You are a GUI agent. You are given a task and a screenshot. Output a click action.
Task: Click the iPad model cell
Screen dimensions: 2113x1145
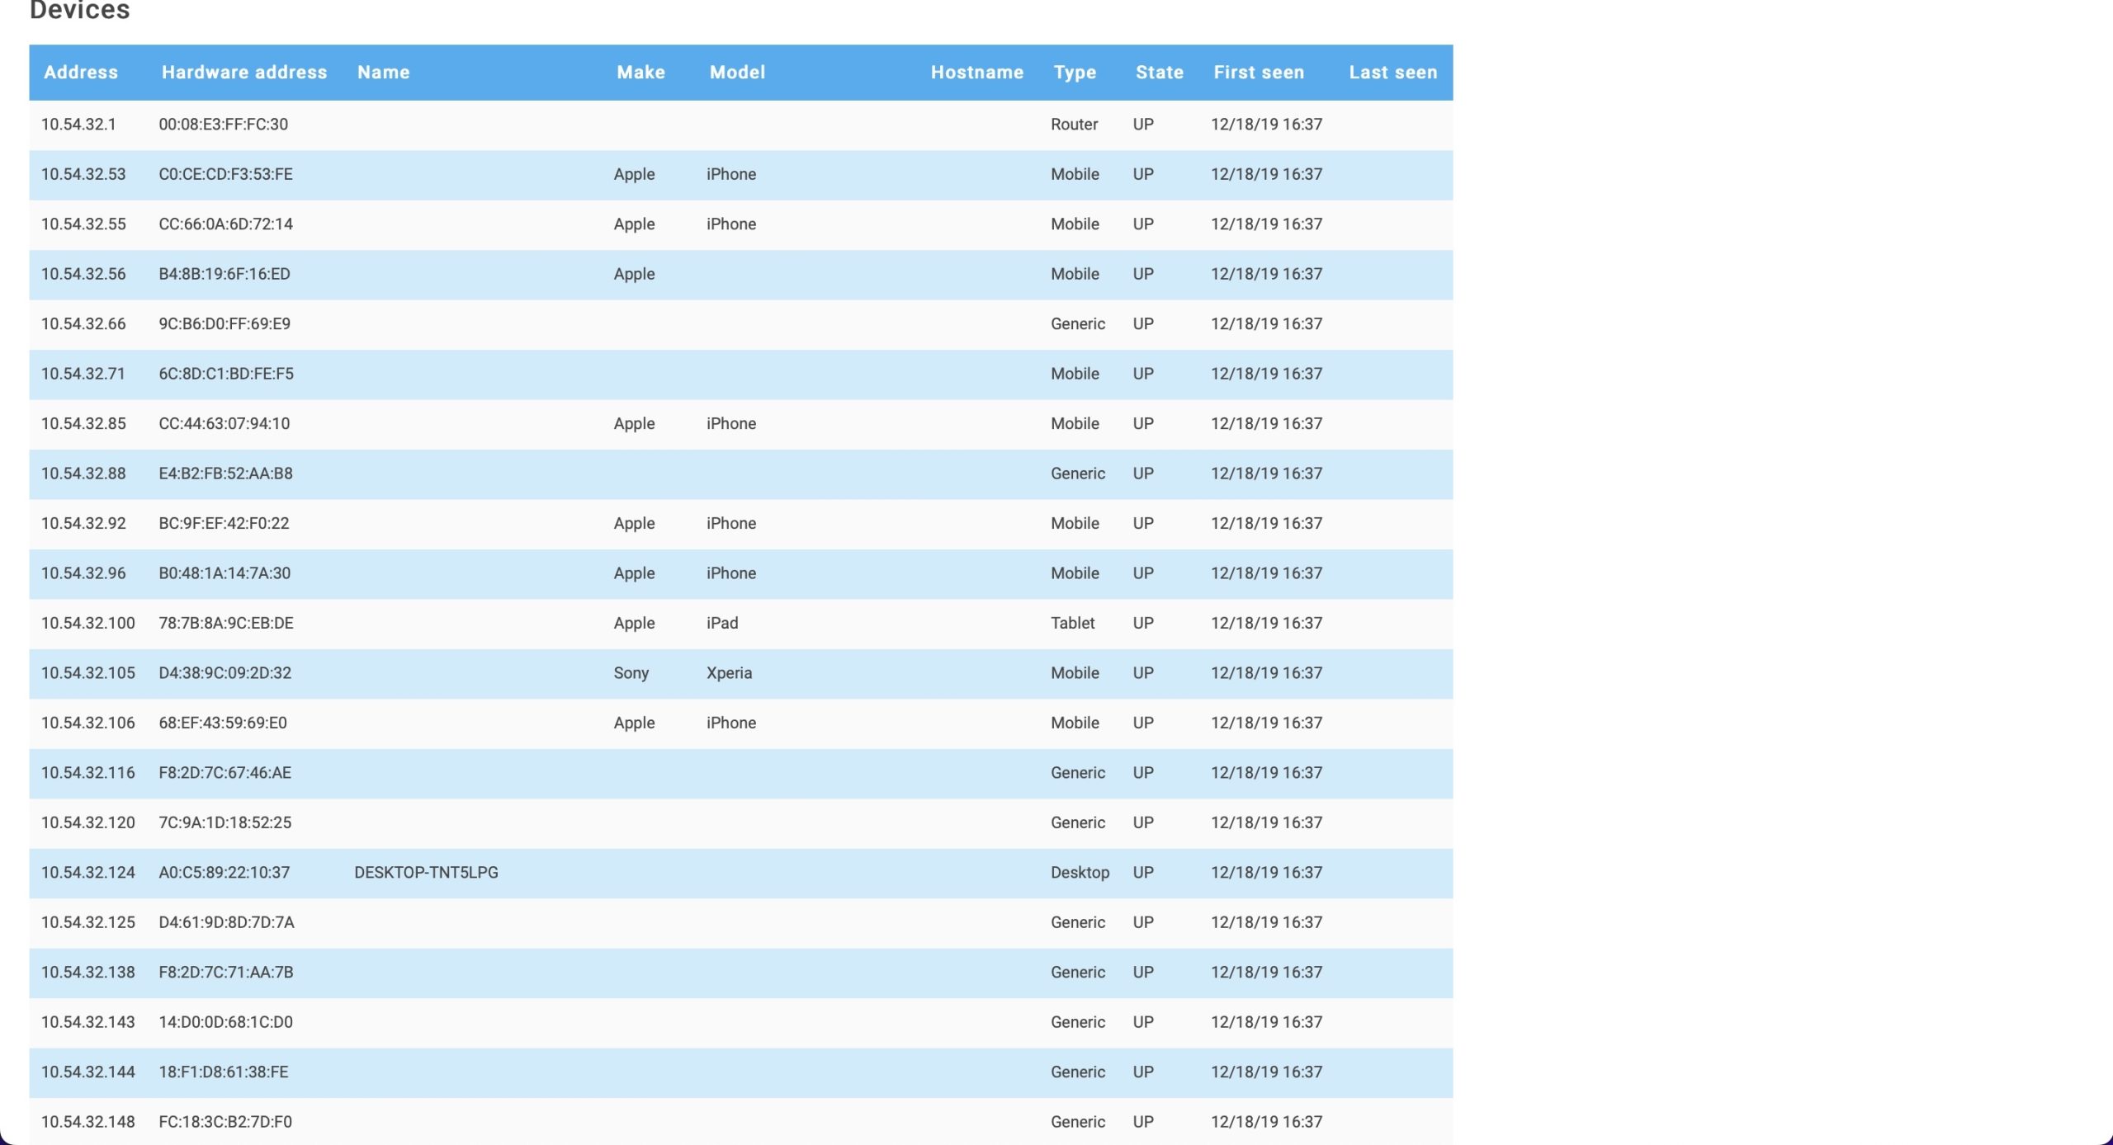[x=722, y=624]
